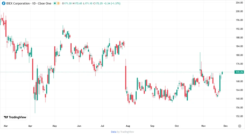Select the current price label 172.25

239,72
